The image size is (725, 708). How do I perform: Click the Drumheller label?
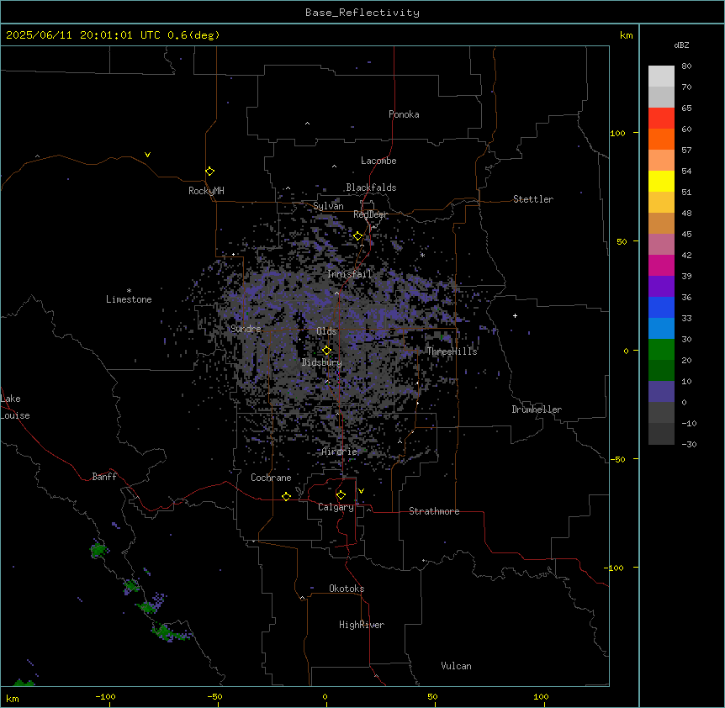click(537, 409)
